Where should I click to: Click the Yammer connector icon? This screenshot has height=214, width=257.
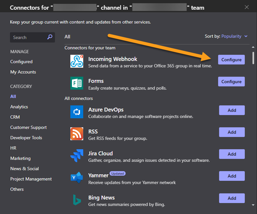[x=77, y=178]
